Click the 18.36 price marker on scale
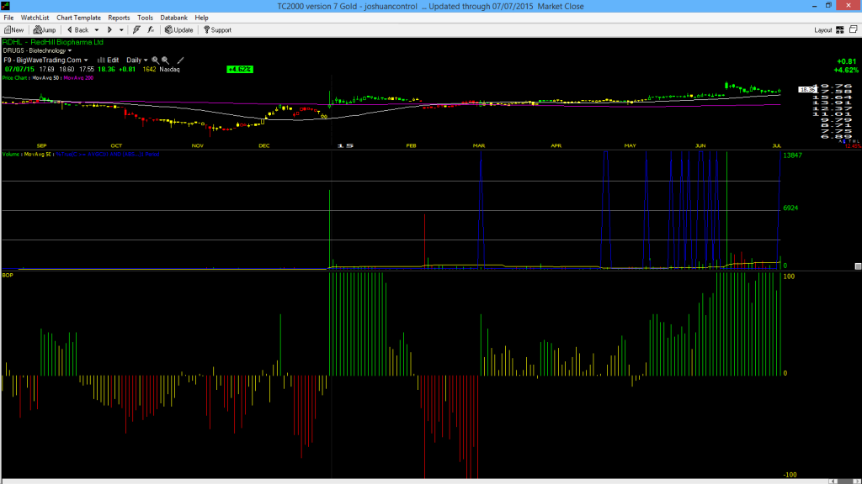Viewport: 862px width, 484px height. click(x=807, y=89)
